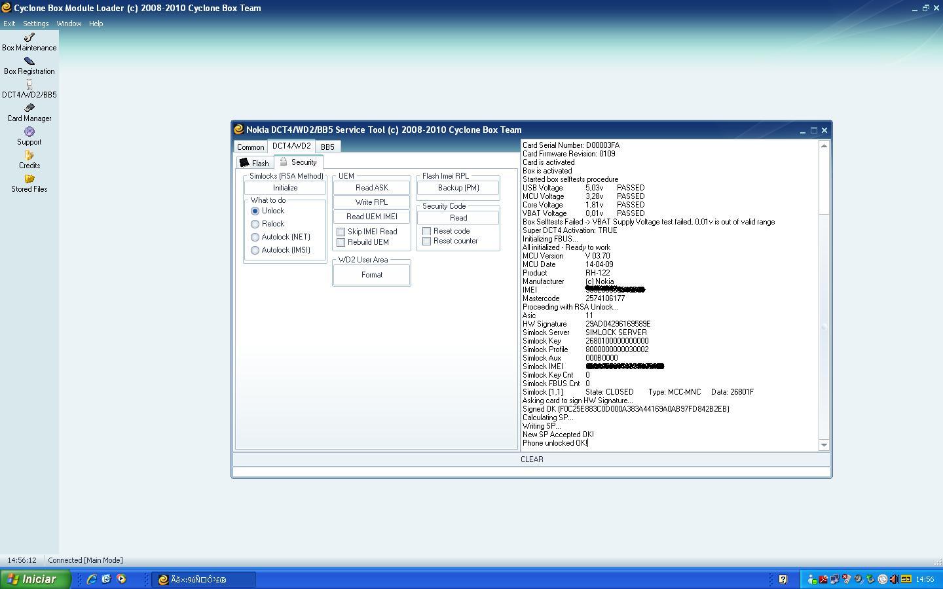Click the network connection tray icon

(x=834, y=579)
